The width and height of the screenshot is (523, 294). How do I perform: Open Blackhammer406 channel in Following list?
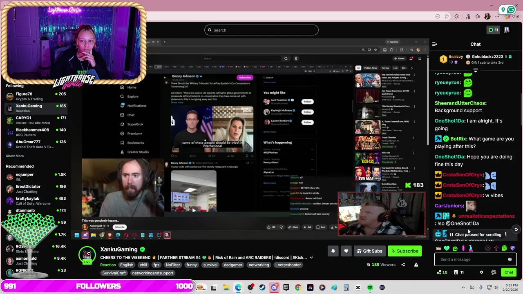coord(36,132)
